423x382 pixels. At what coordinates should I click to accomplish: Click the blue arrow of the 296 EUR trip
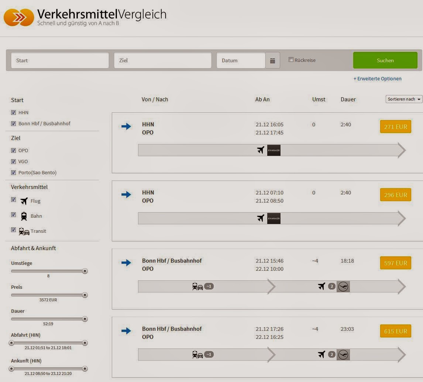pos(126,194)
